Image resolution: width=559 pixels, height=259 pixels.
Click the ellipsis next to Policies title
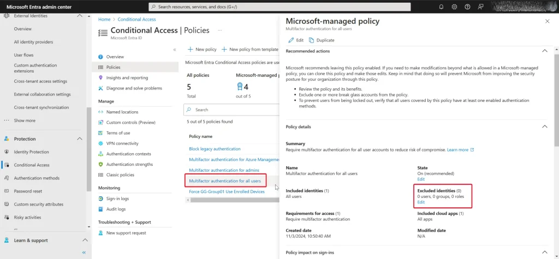click(220, 31)
